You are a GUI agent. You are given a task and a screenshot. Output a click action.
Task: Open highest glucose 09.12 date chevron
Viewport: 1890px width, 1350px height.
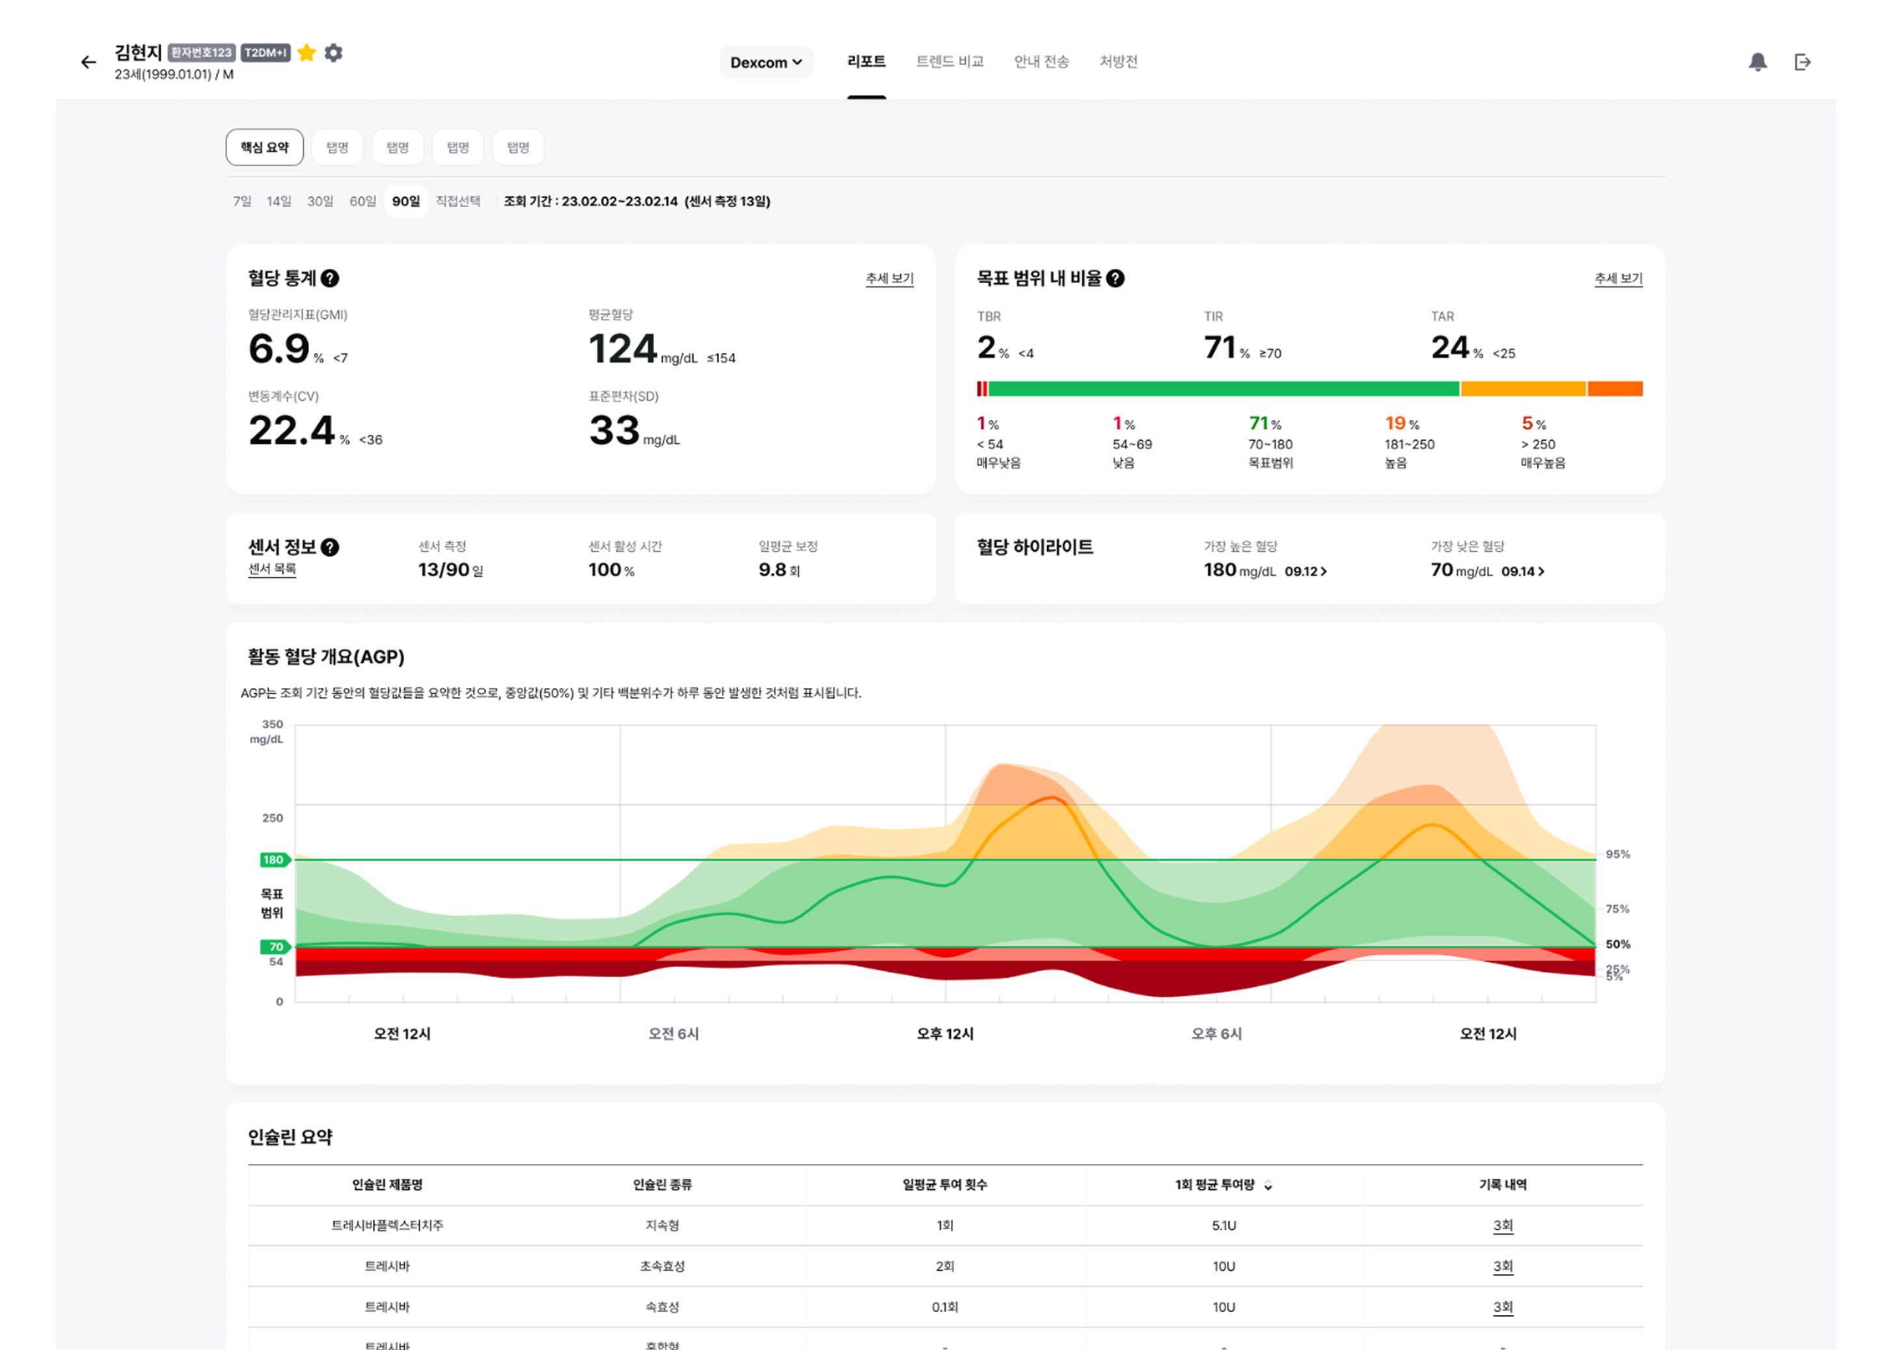pyautogui.click(x=1323, y=571)
